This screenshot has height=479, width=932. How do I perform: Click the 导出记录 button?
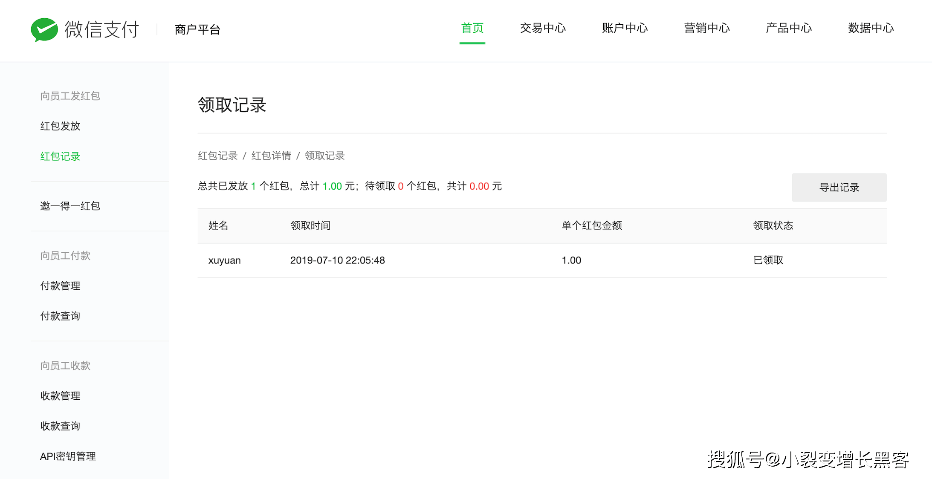(839, 187)
